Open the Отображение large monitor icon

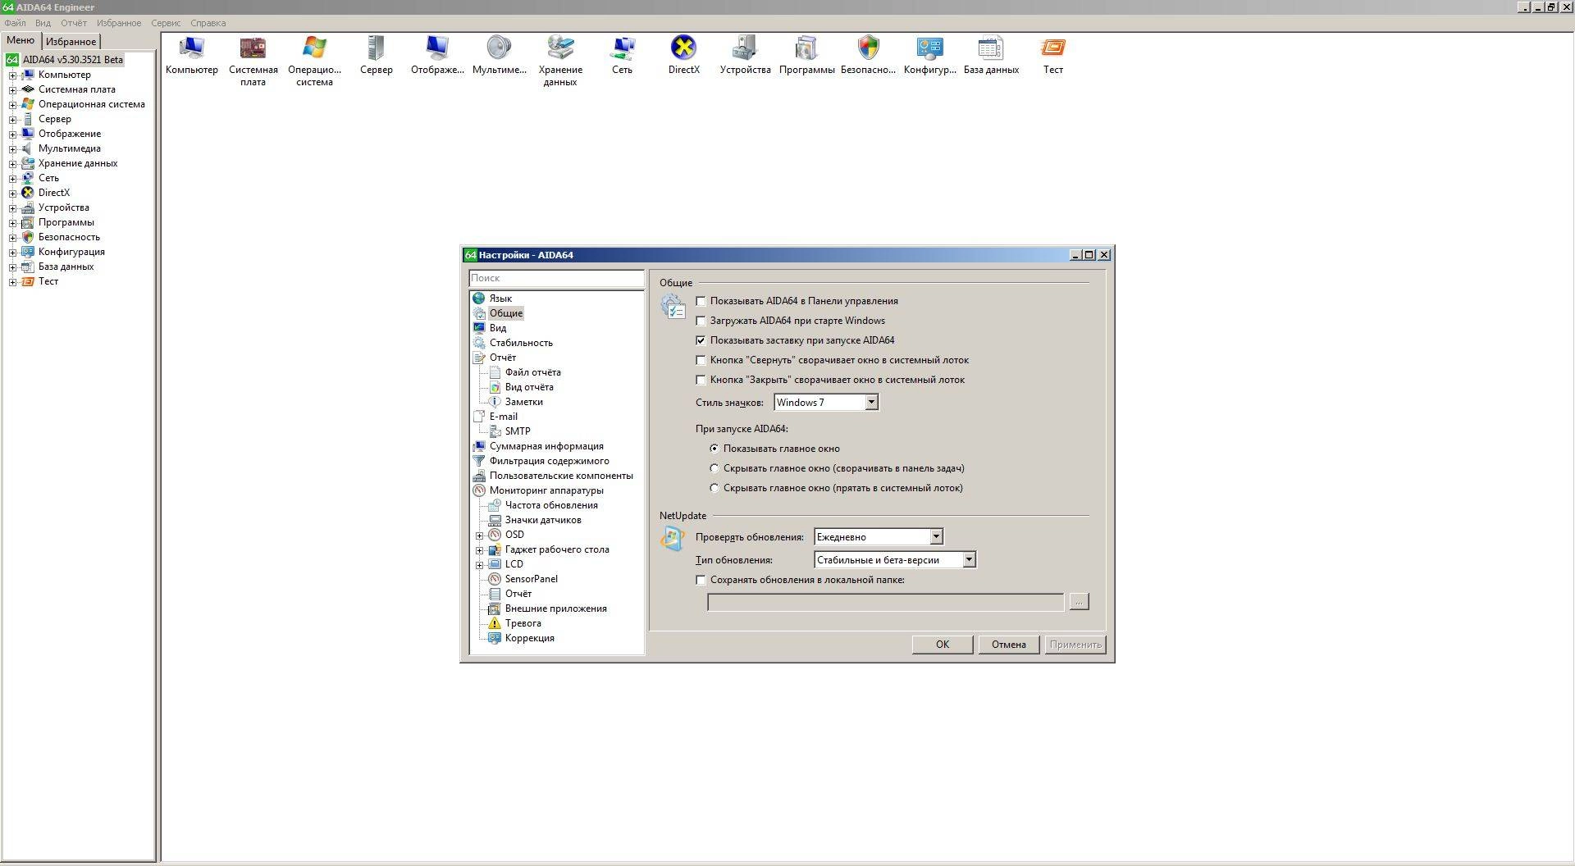(x=437, y=55)
